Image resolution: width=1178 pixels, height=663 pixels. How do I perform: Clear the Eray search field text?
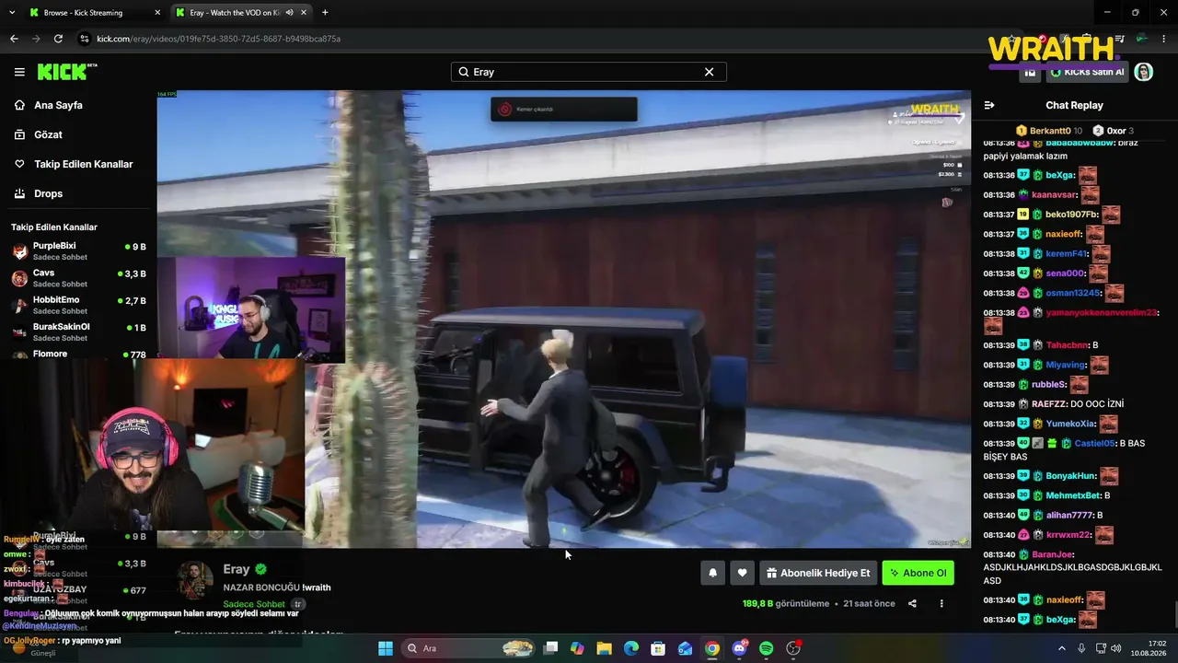click(709, 72)
